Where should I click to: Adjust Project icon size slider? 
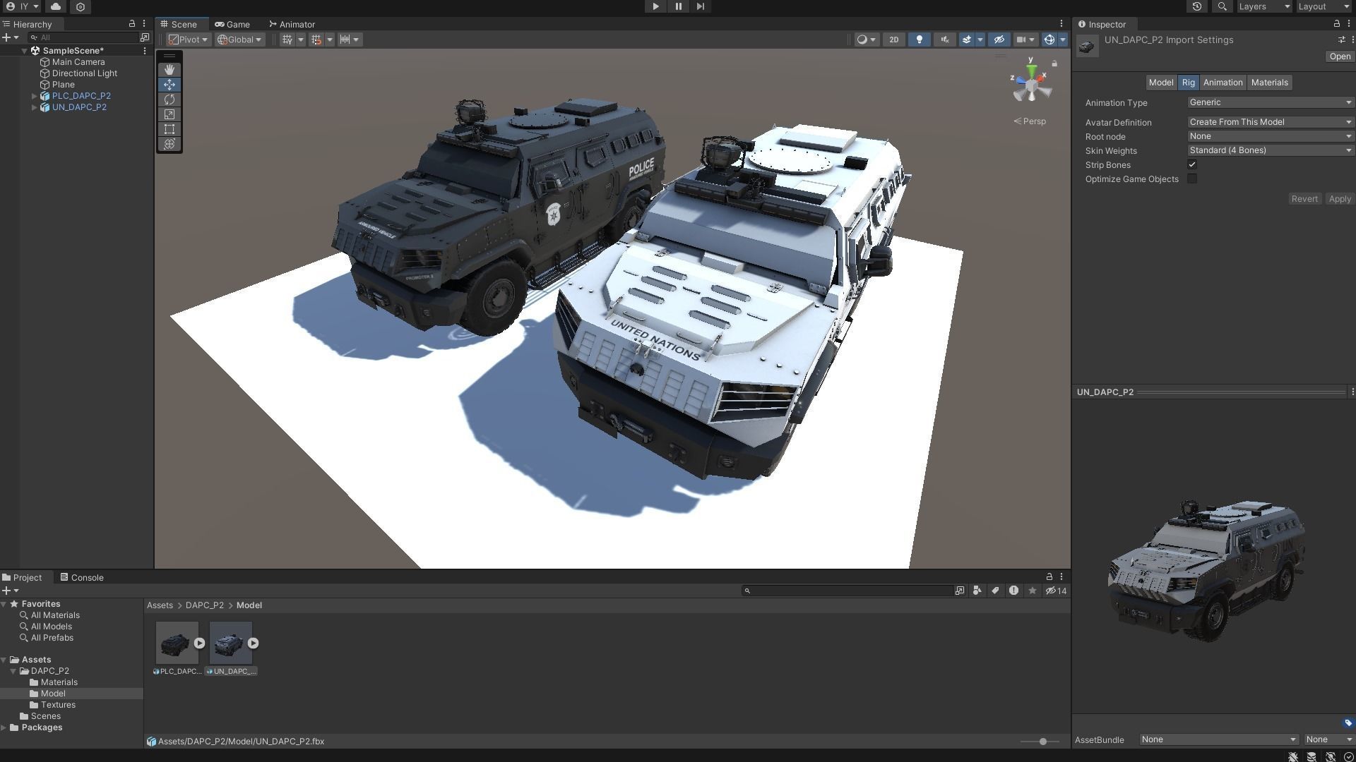pyautogui.click(x=1040, y=742)
